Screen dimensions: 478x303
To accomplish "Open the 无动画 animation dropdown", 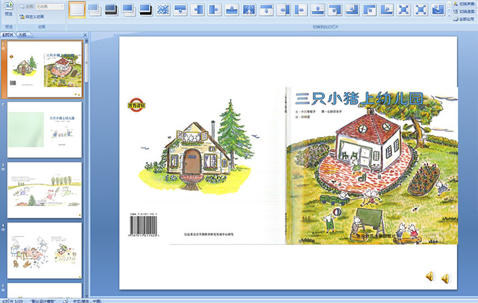I will [x=50, y=6].
